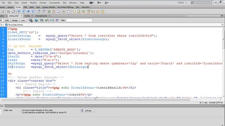Insert a Checkbox form element
The width and height of the screenshot is (225, 126).
coord(19,12)
